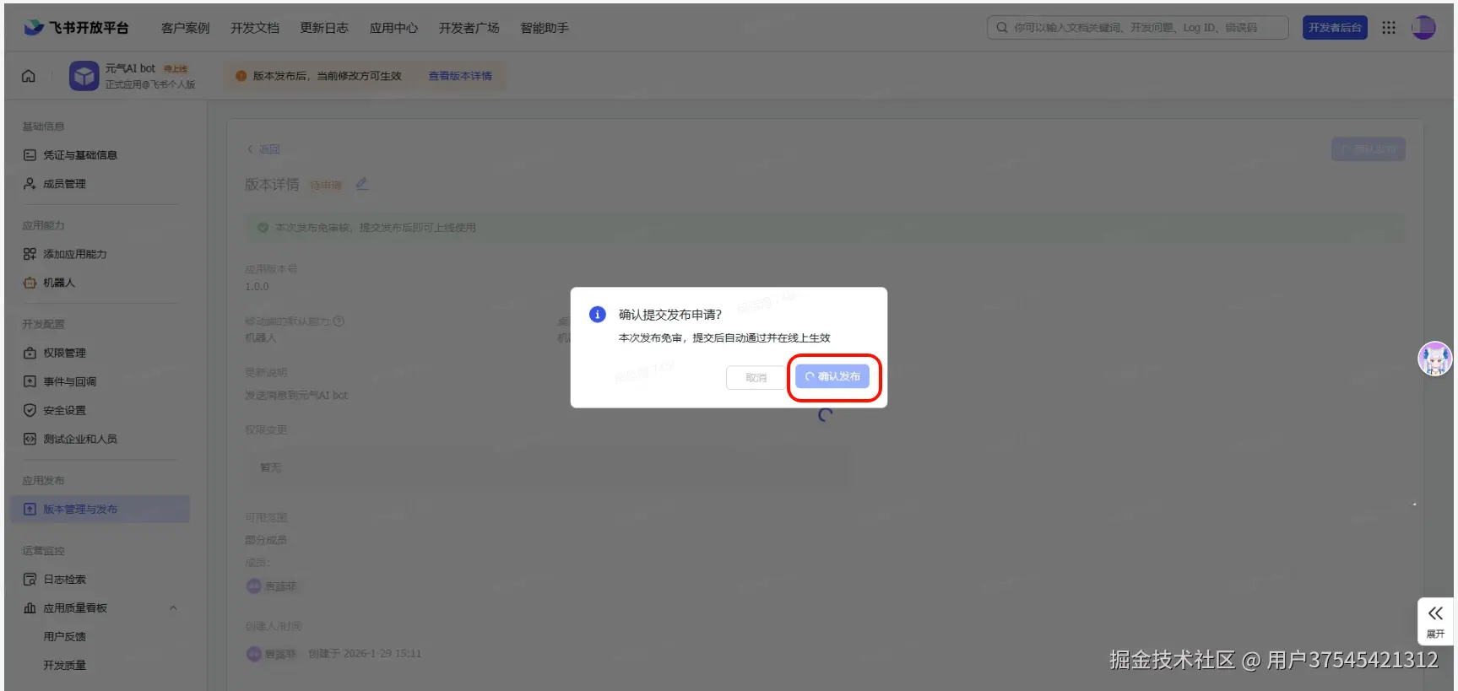
Task: Collapse the 应用质量看板 chevron
Action: coord(173,608)
